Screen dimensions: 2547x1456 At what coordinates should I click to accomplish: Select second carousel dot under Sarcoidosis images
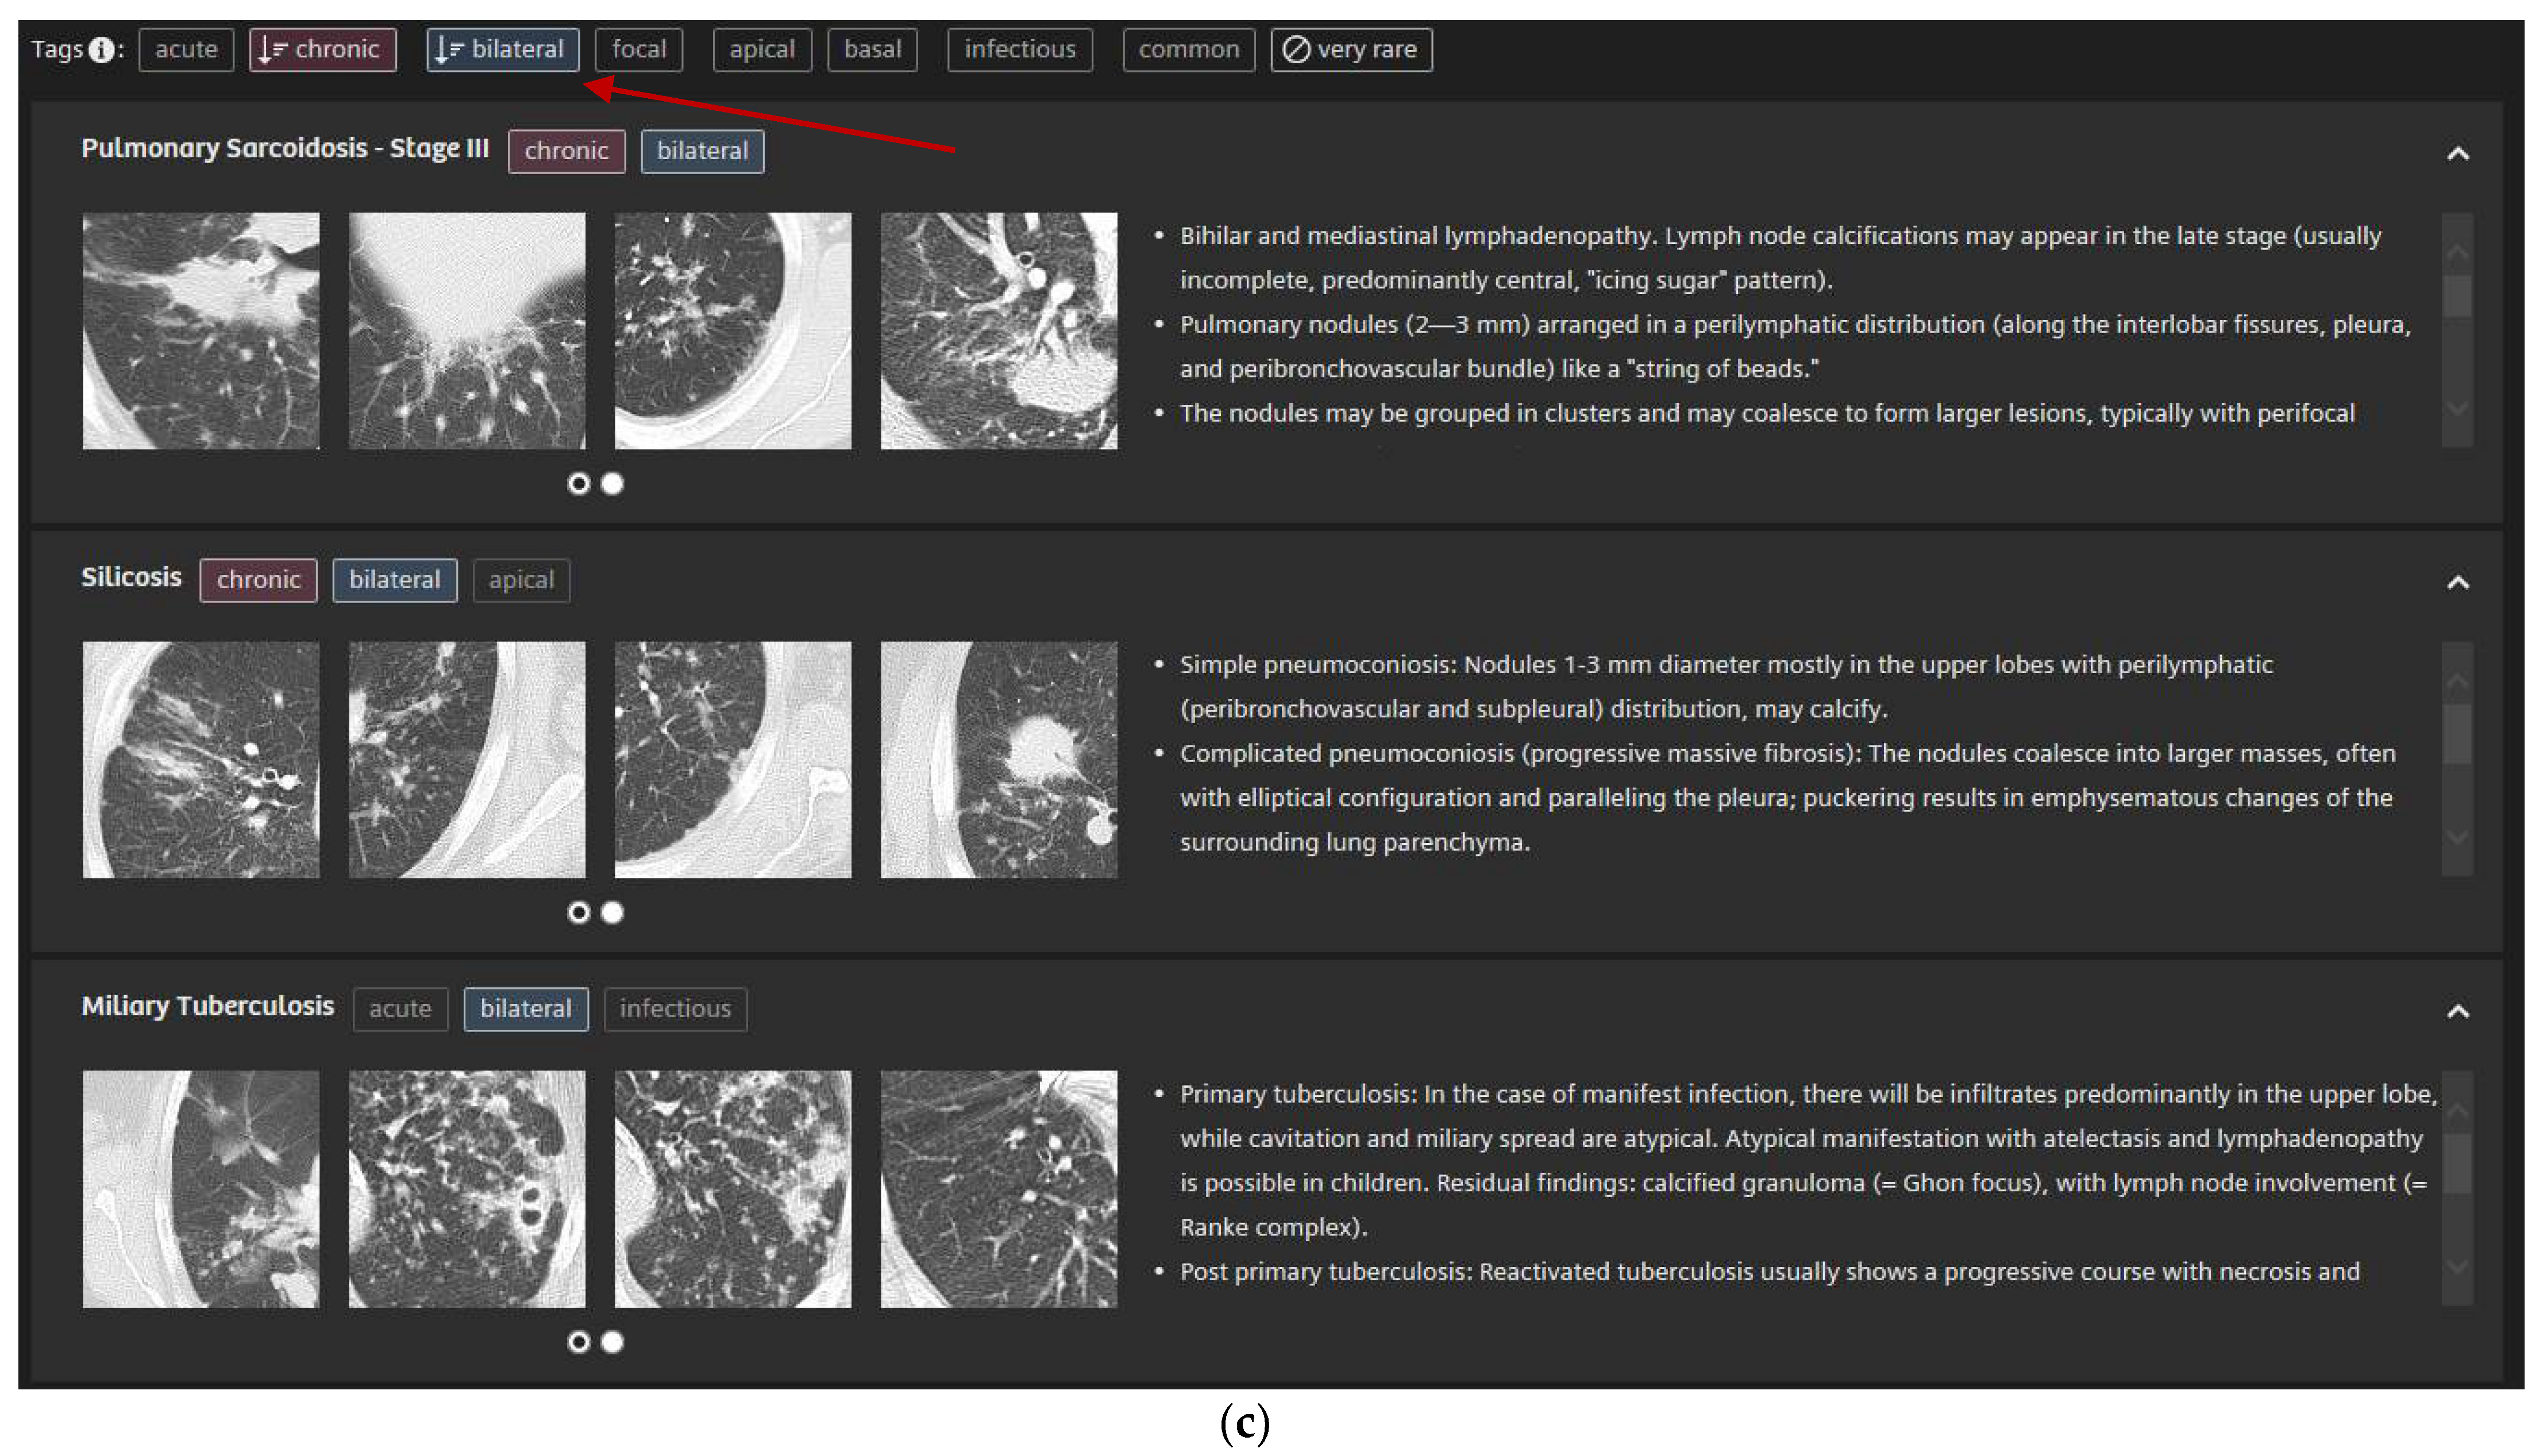pyautogui.click(x=612, y=484)
